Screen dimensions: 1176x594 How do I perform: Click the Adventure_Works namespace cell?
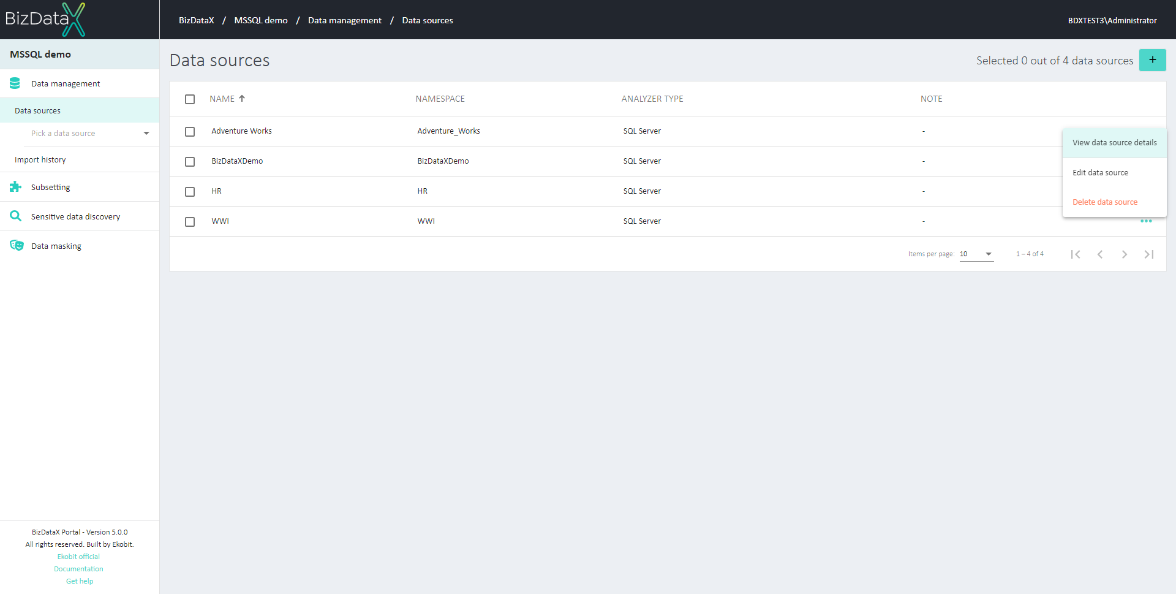pyautogui.click(x=448, y=131)
